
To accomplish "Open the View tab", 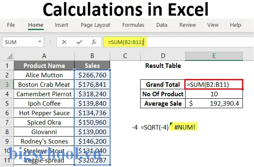I will (213, 25).
